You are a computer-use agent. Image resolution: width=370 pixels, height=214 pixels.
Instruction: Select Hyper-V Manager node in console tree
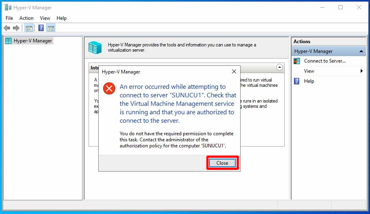click(29, 41)
